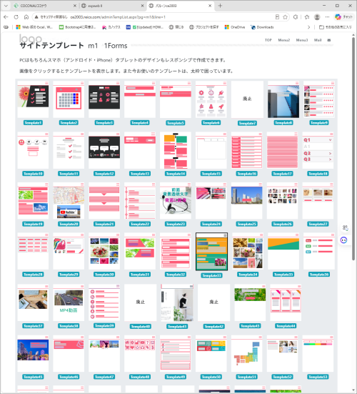Image resolution: width=357 pixels, height=394 pixels.
Task: Open the other favorites folder
Action: 335,27
